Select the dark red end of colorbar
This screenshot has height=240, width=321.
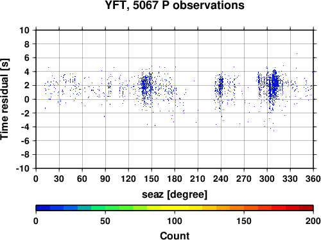point(306,208)
